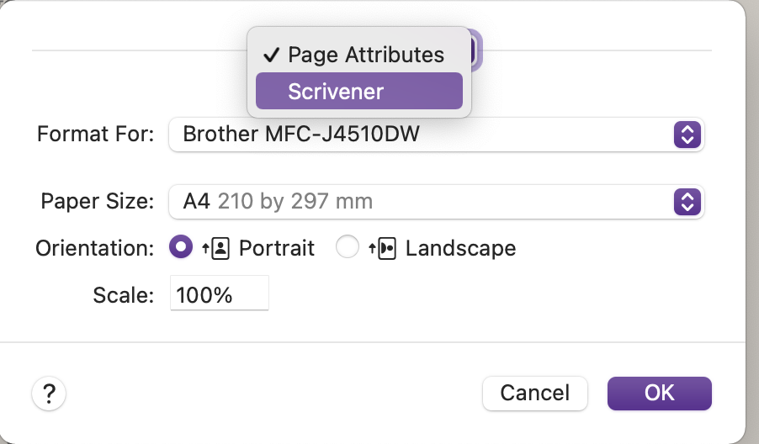The height and width of the screenshot is (444, 759).
Task: Click the Portrait page icon
Action: click(x=216, y=249)
